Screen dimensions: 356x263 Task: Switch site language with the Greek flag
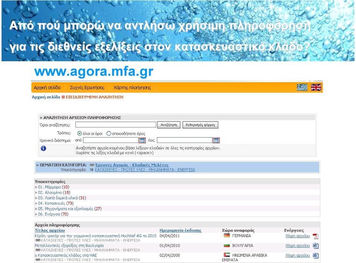click(302, 87)
